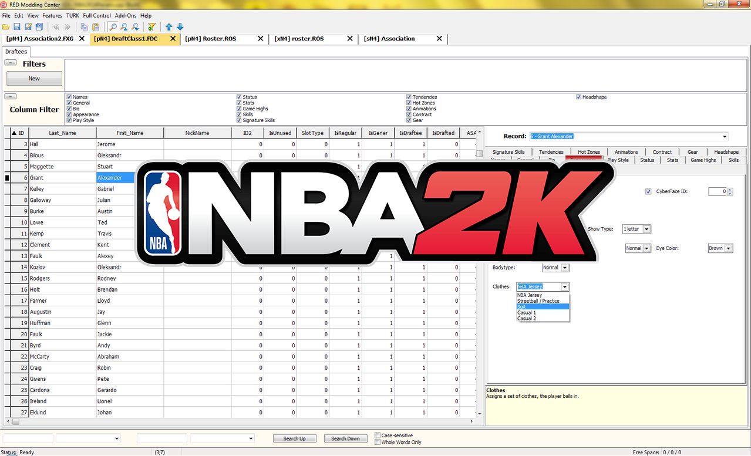Select Streetball / Practice from Clothes list
This screenshot has width=751, height=456.
pyautogui.click(x=543, y=301)
